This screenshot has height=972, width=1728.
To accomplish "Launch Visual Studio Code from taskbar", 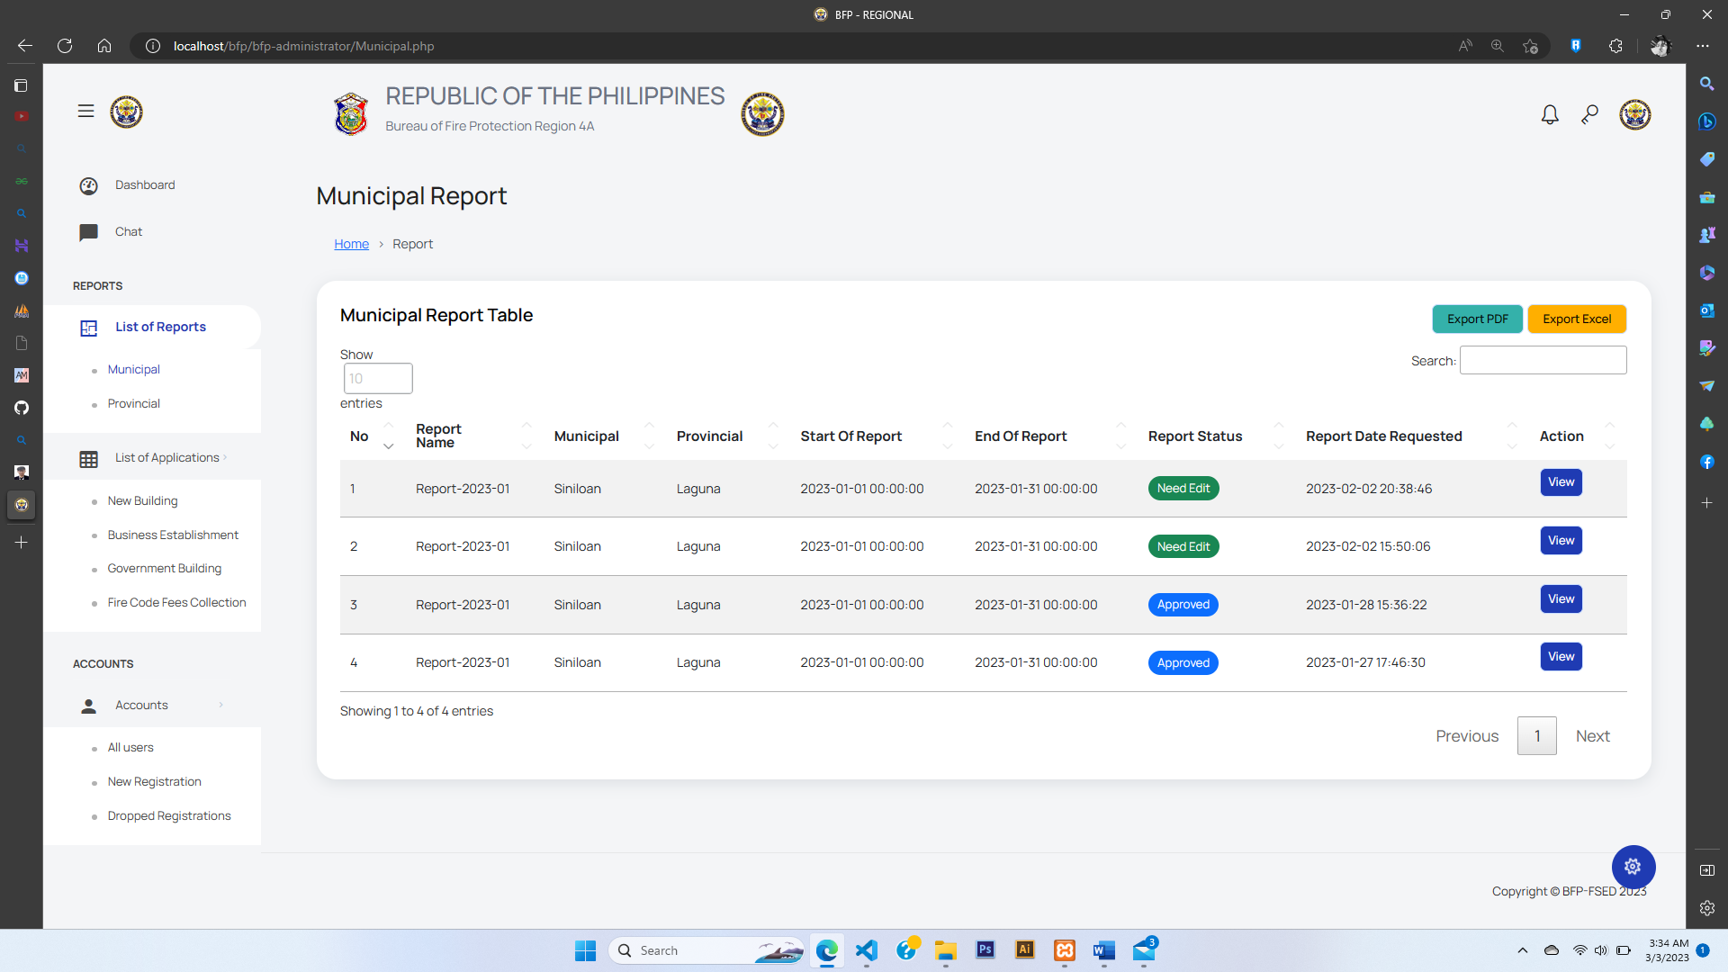I will click(866, 950).
